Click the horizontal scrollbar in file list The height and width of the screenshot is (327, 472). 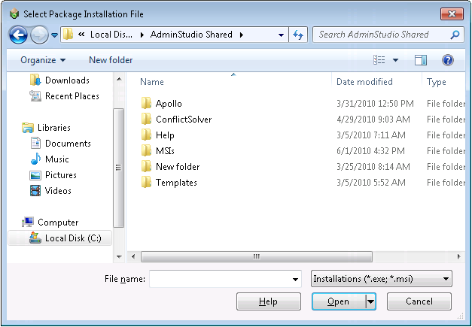click(256, 256)
